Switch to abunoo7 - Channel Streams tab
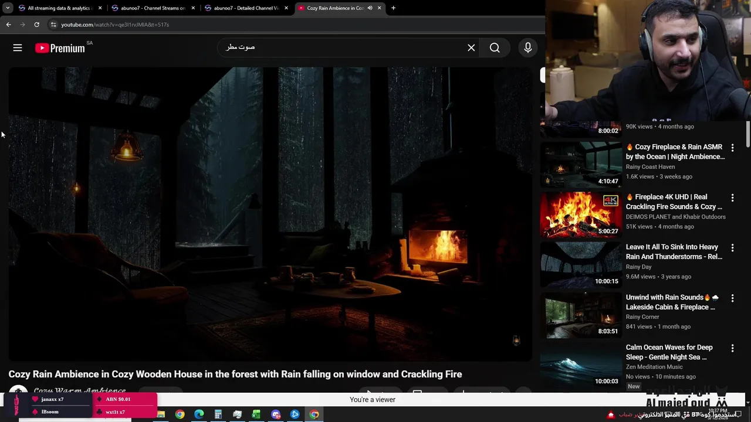751x422 pixels. click(x=153, y=8)
